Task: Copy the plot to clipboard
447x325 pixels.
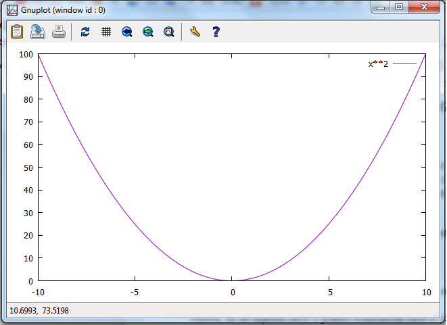Action: 17,32
